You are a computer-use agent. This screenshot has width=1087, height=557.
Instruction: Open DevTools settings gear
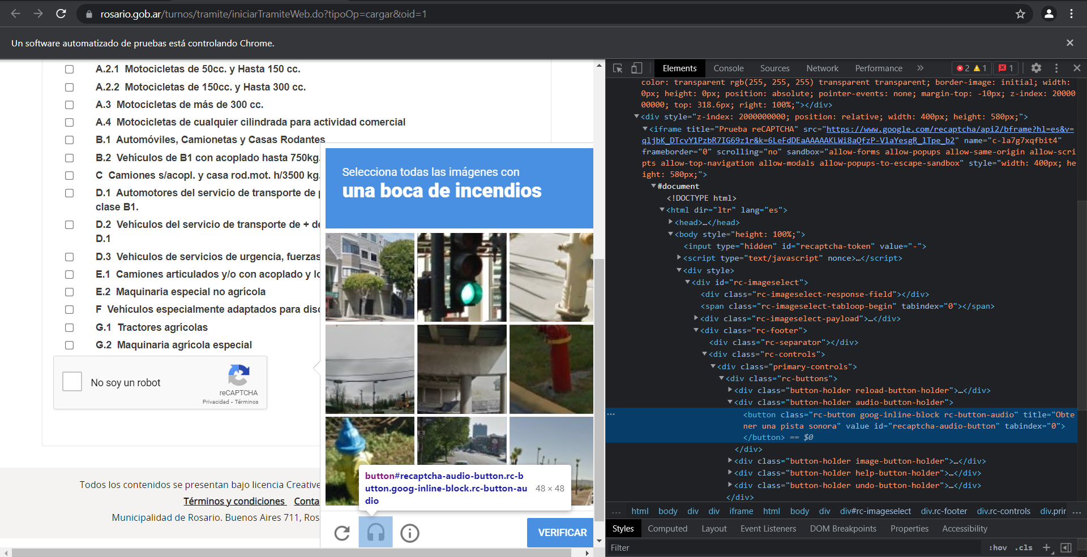pos(1036,68)
